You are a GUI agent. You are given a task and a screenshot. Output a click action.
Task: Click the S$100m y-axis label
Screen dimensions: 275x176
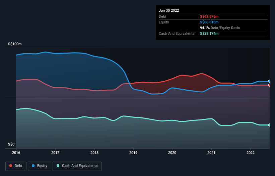pyautogui.click(x=15, y=44)
